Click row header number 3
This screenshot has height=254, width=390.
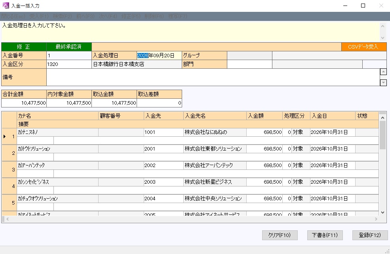[10, 170]
